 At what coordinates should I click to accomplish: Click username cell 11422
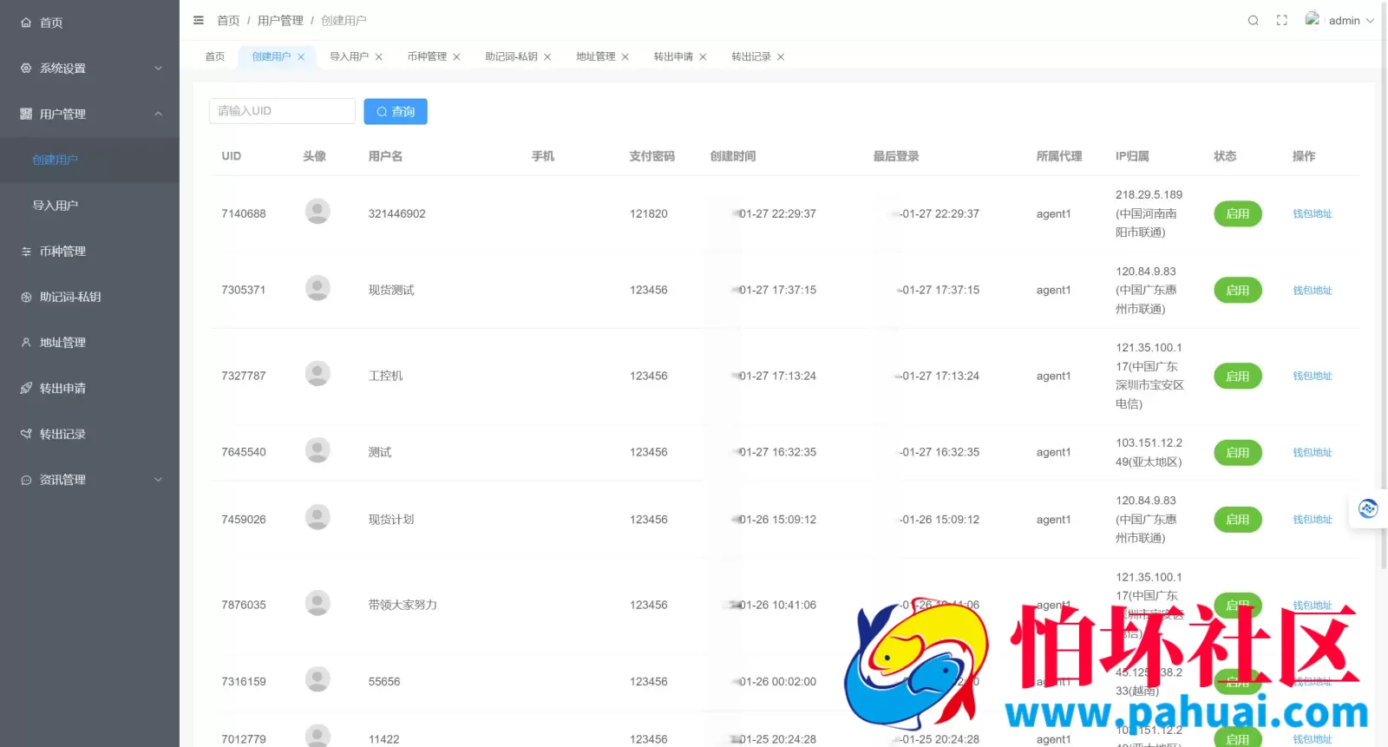[383, 739]
